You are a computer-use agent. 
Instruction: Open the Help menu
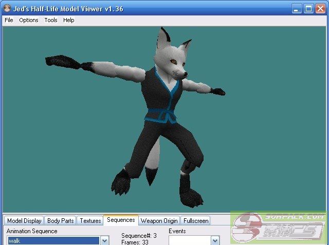coord(69,20)
